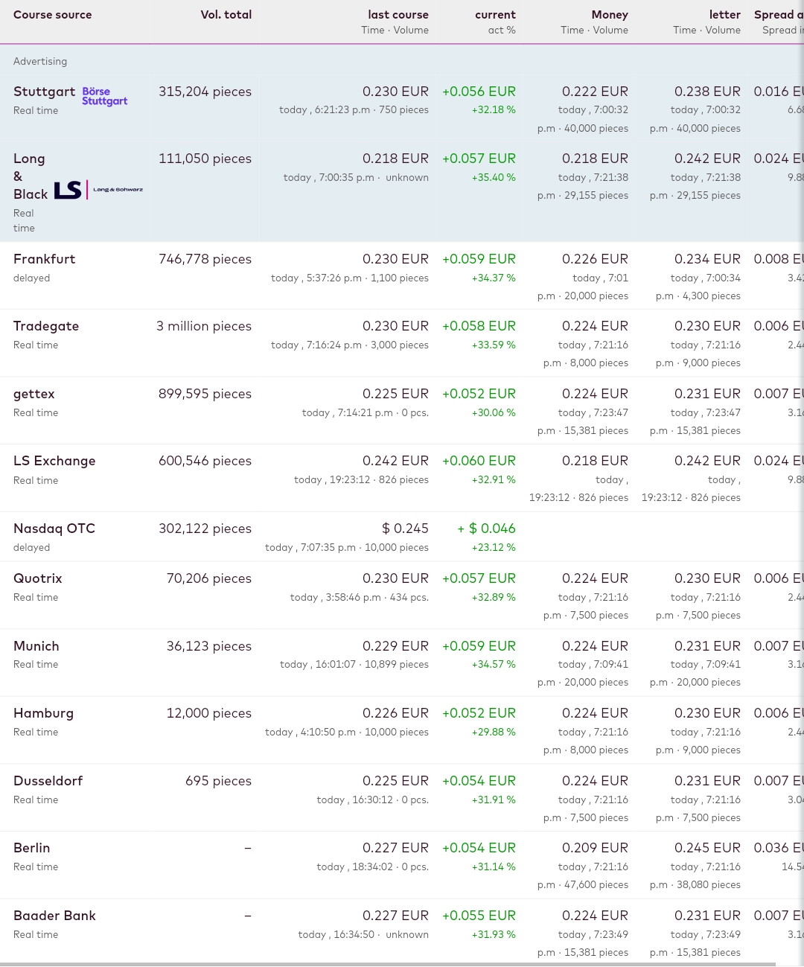This screenshot has width=804, height=967.
Task: Click the letter column header
Action: (724, 15)
